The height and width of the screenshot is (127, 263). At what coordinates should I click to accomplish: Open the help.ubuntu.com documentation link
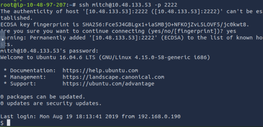(100, 71)
